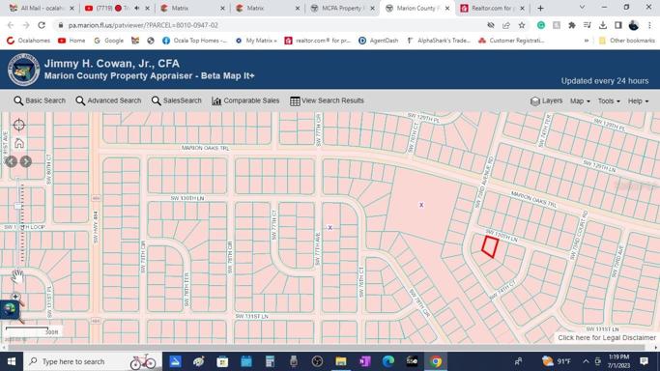Expand the Tools dropdown menu
Screen dimensions: 660x371
tap(609, 100)
